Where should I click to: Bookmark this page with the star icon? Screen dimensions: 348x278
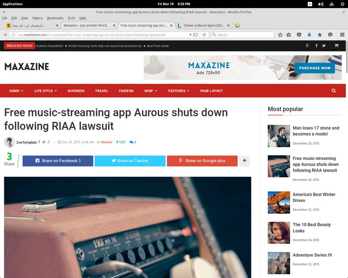pyautogui.click(x=280, y=35)
